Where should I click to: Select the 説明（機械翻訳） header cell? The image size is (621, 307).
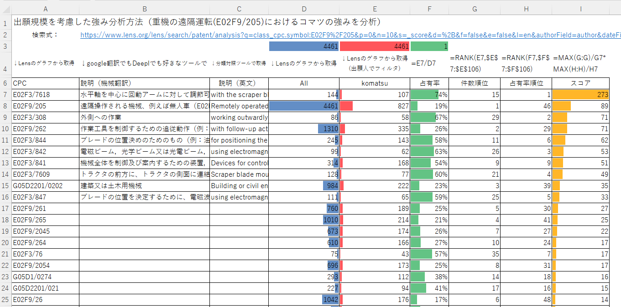144,83
